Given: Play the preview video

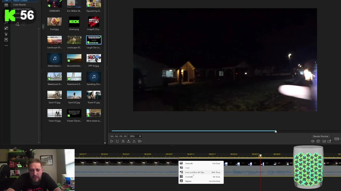Looking at the screenshot, I should (112, 141).
